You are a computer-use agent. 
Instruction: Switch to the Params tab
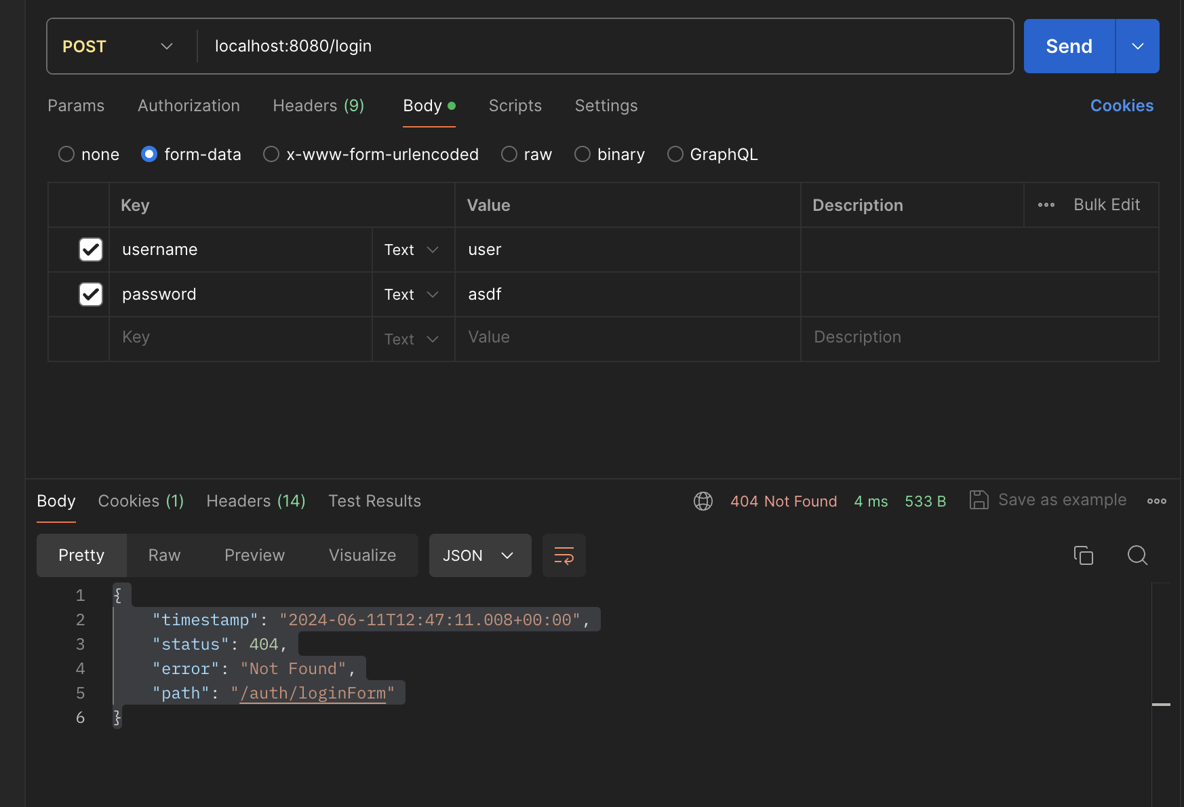click(76, 106)
